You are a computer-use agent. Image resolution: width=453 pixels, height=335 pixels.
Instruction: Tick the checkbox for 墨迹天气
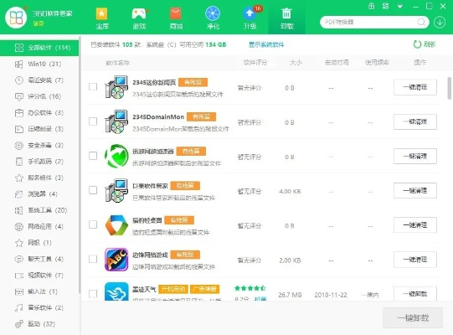click(93, 293)
